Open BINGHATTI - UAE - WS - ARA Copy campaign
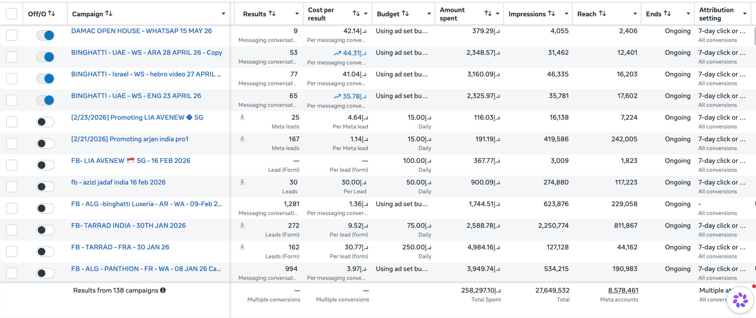Viewport: 756px width, 318px height. click(x=147, y=53)
